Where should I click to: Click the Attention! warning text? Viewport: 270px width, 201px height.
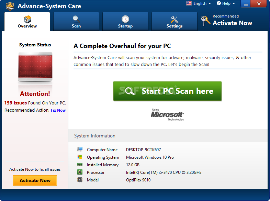click(35, 94)
